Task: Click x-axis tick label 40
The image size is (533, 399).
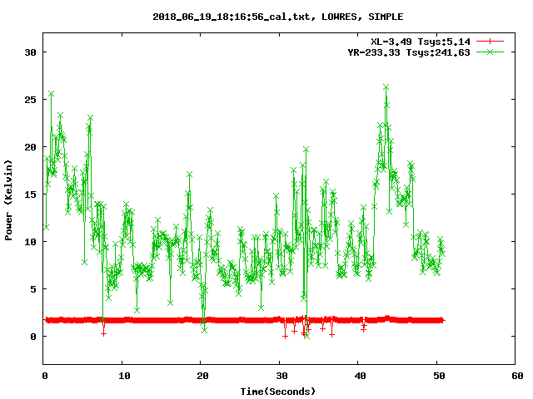Action: [x=360, y=376]
